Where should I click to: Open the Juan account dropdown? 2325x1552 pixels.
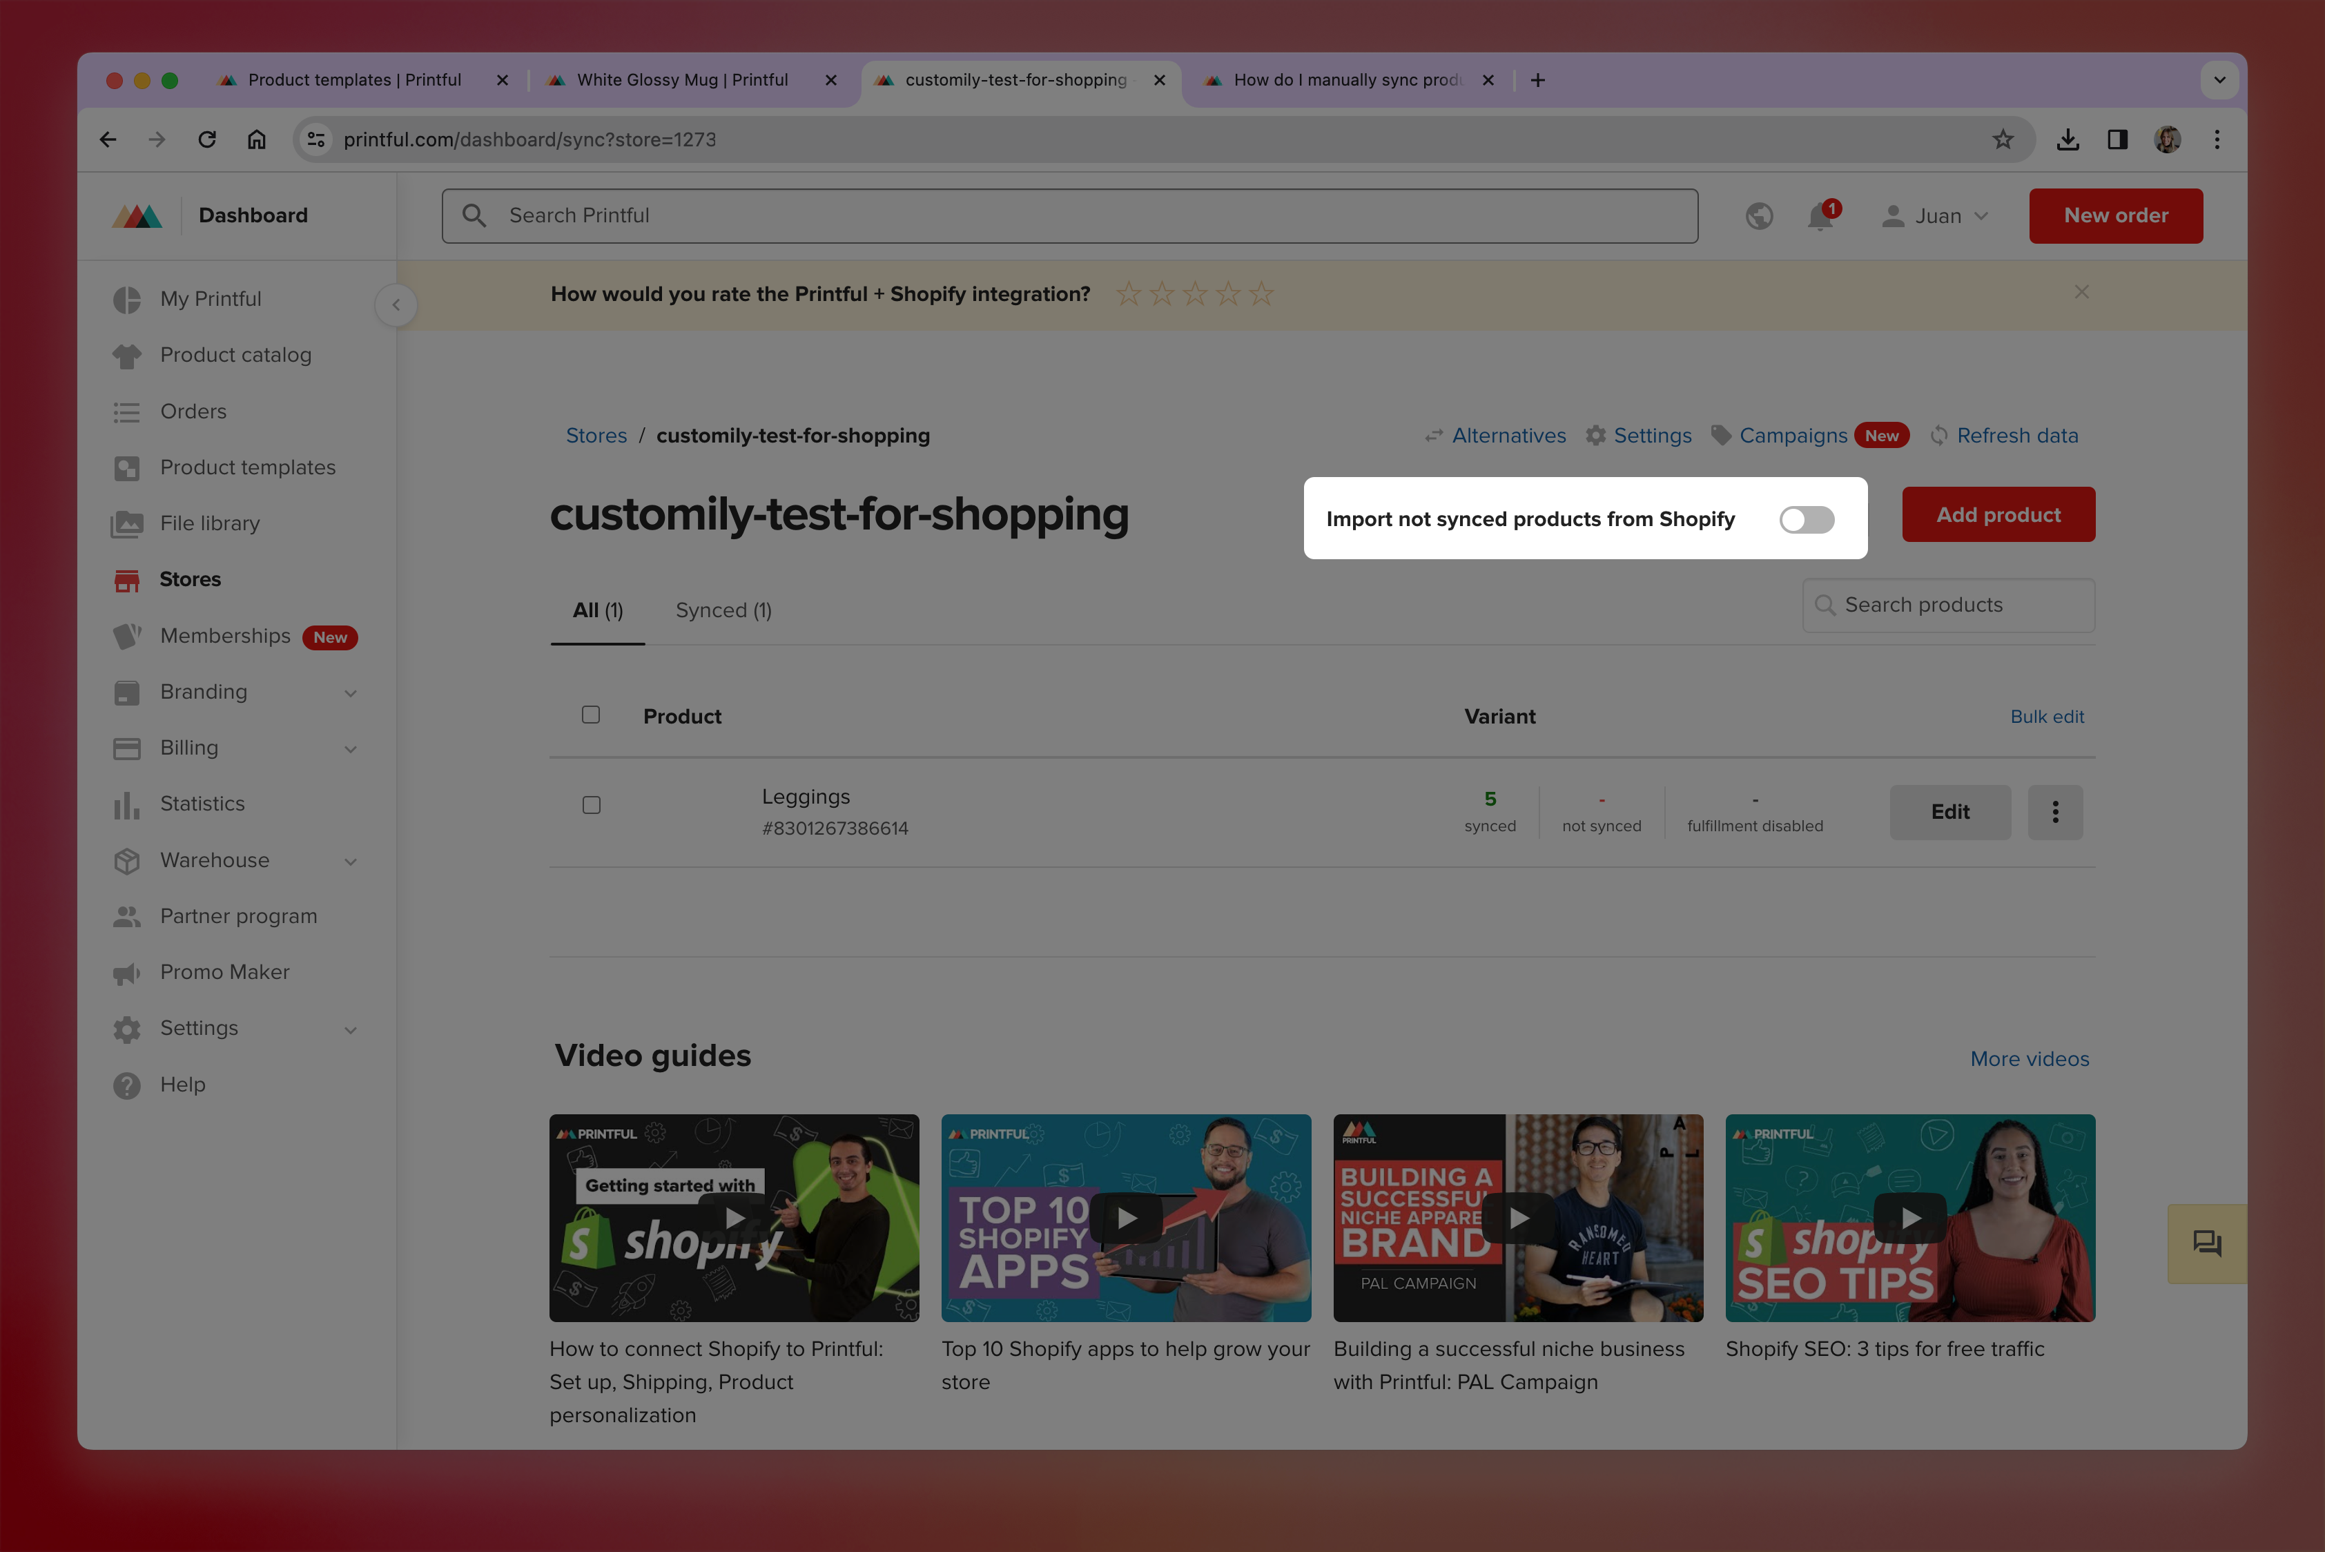pos(1935,216)
